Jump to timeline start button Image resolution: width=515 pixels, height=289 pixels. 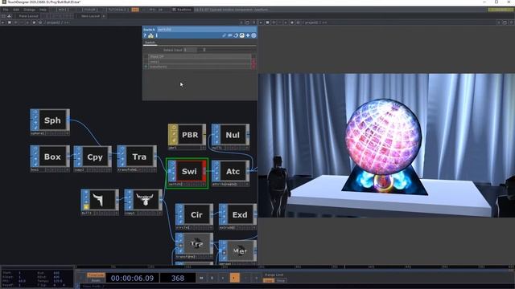tap(201, 278)
